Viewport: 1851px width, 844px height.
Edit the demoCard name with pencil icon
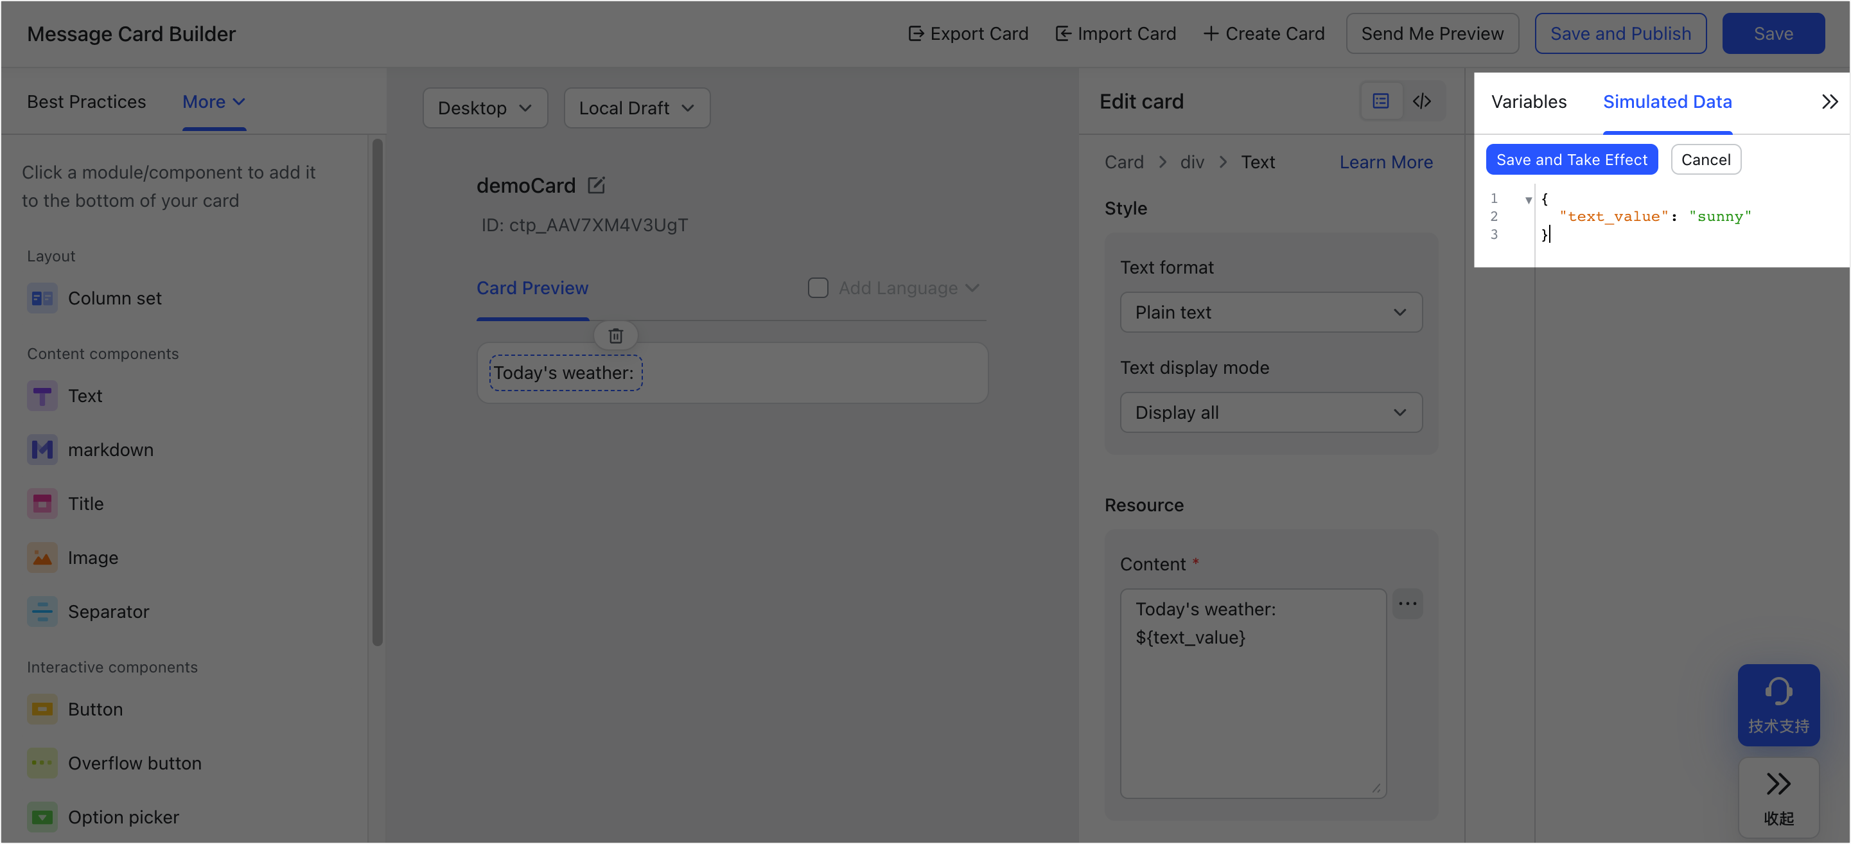point(597,186)
